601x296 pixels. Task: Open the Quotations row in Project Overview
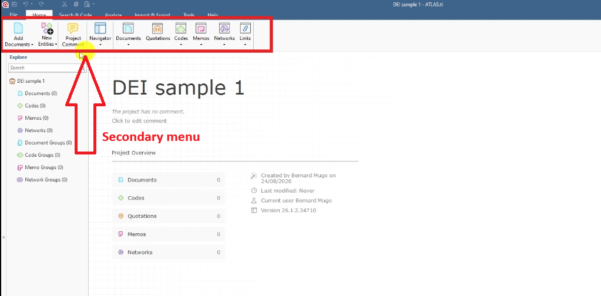168,216
